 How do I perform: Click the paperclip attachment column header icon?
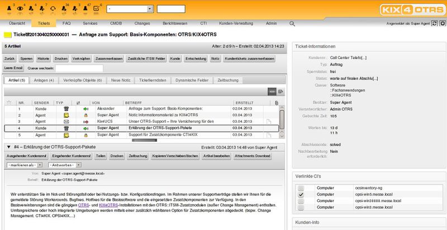tap(276, 103)
